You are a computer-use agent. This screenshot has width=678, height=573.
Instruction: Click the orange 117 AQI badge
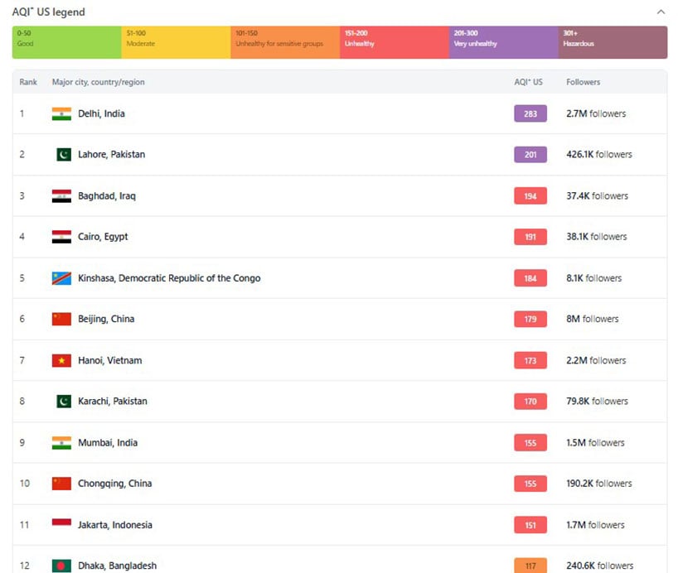[x=530, y=566]
